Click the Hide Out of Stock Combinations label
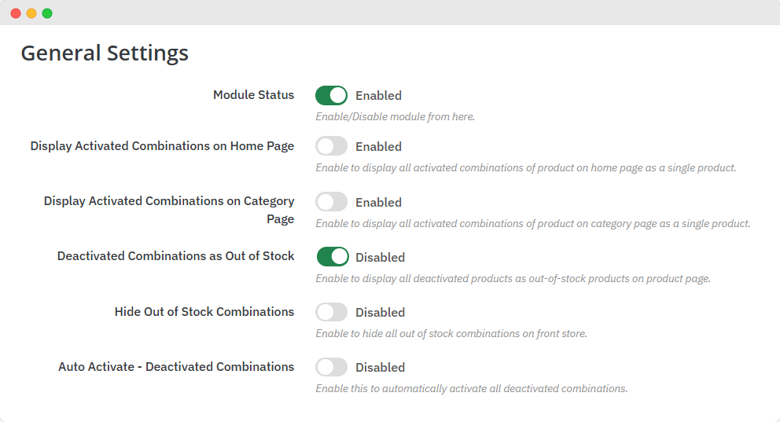Image resolution: width=780 pixels, height=422 pixels. tap(204, 312)
